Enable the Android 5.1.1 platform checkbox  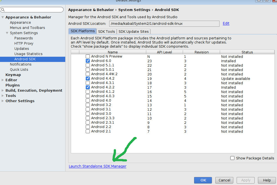pyautogui.click(x=88, y=65)
